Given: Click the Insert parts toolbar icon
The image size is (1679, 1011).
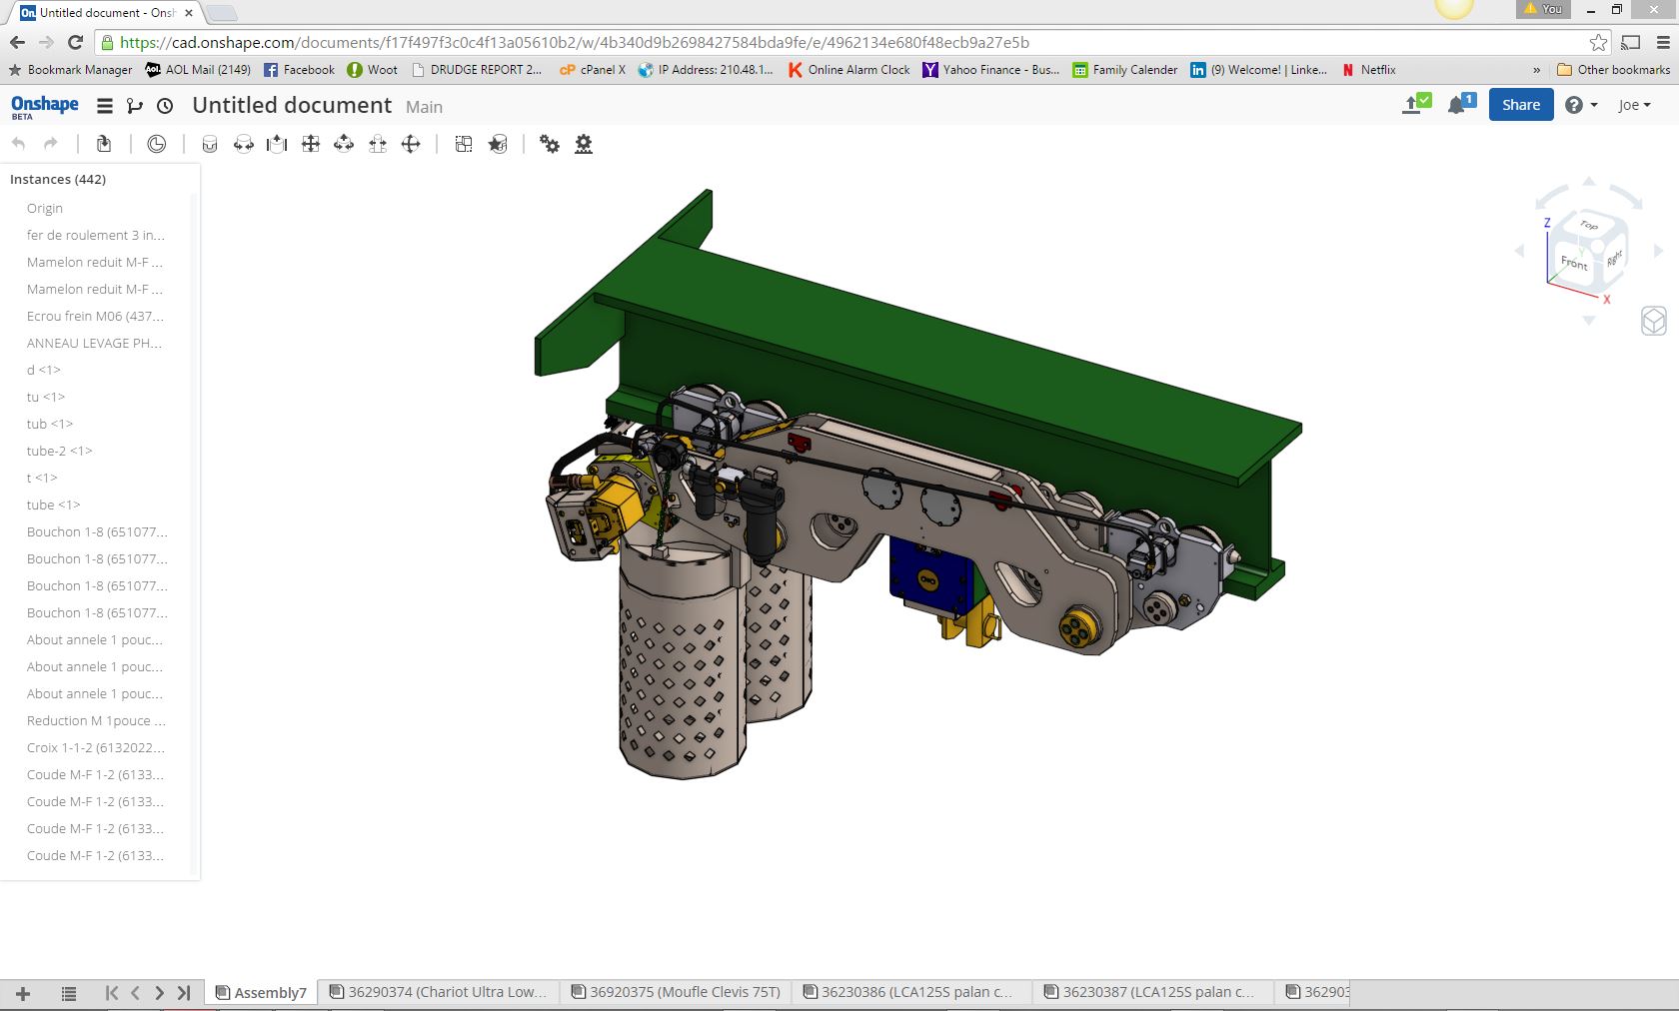Looking at the screenshot, I should point(103,144).
